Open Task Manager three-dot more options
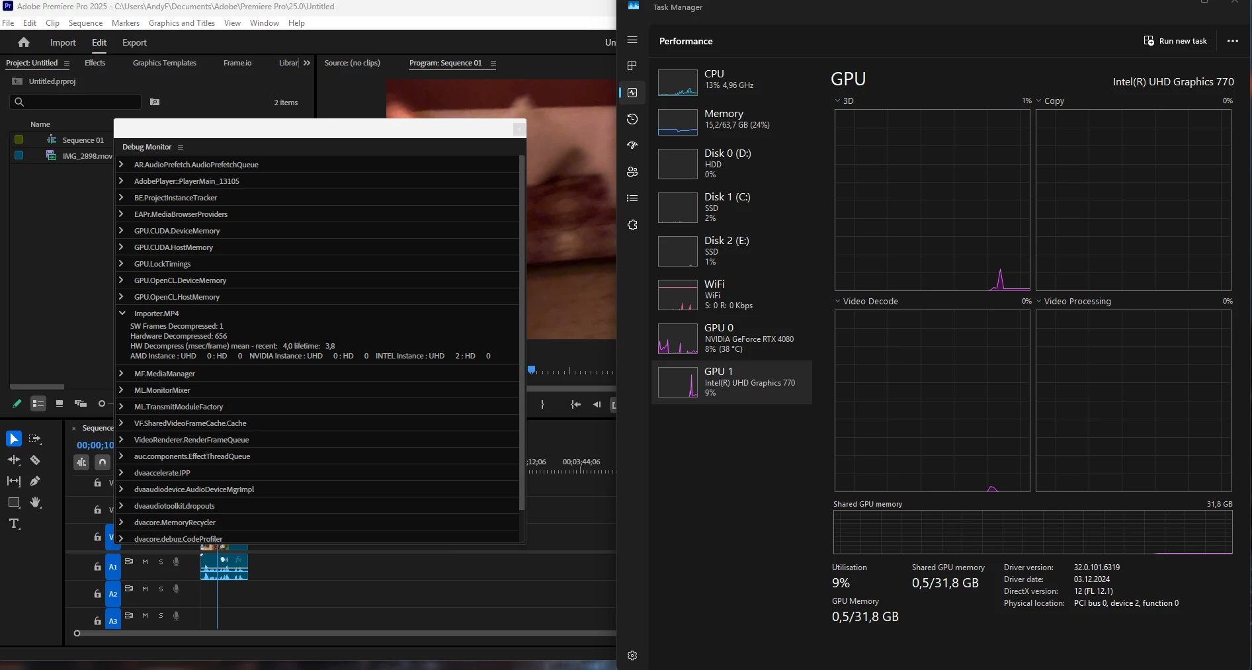This screenshot has width=1252, height=670. point(1233,41)
